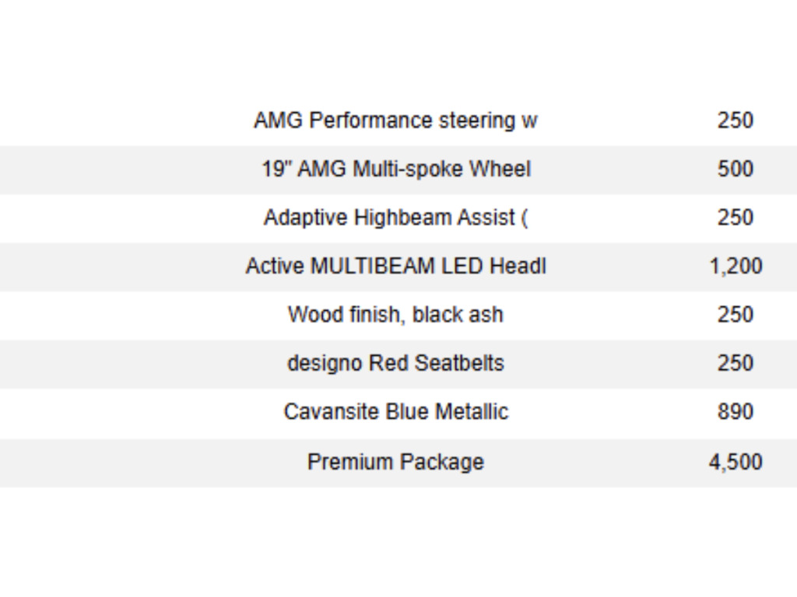Click the 250 price for AMG steering wheel
The height and width of the screenshot is (597, 797).
tap(735, 120)
